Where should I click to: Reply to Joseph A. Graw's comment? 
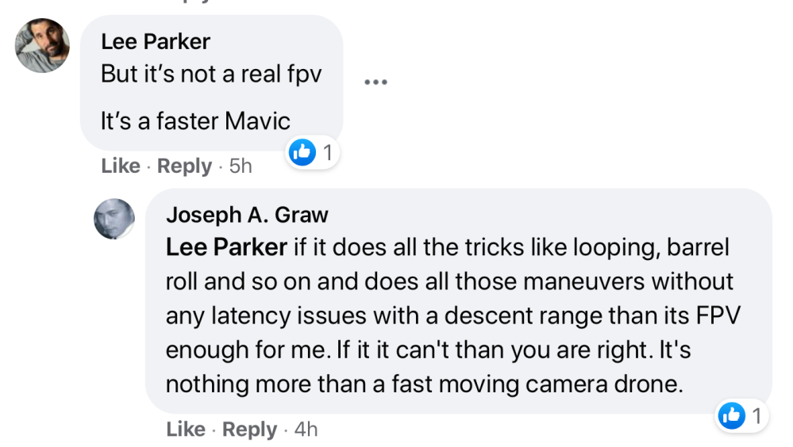[x=249, y=430]
